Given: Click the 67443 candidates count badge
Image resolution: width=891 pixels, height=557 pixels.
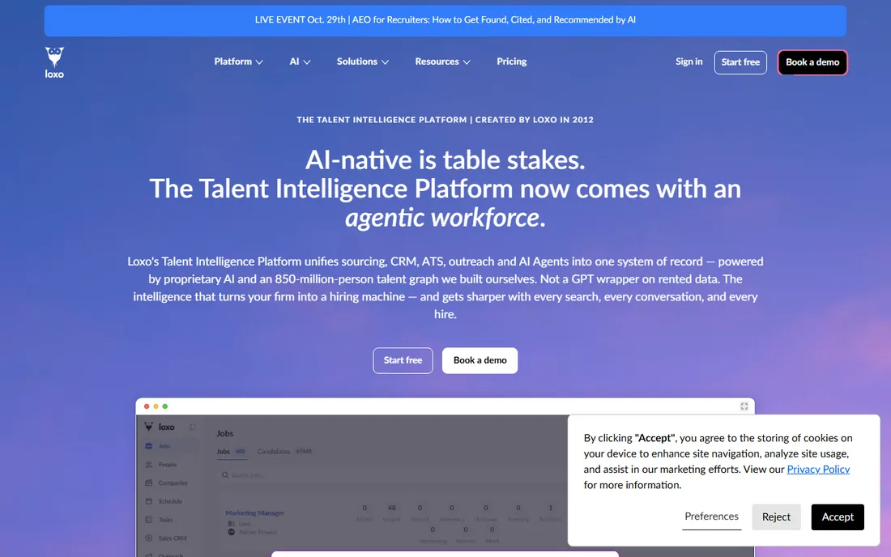Looking at the screenshot, I should pos(304,452).
